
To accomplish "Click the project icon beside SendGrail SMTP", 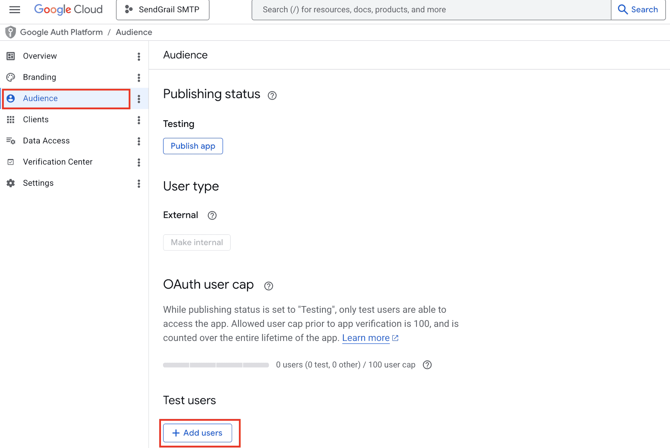I will [x=129, y=10].
